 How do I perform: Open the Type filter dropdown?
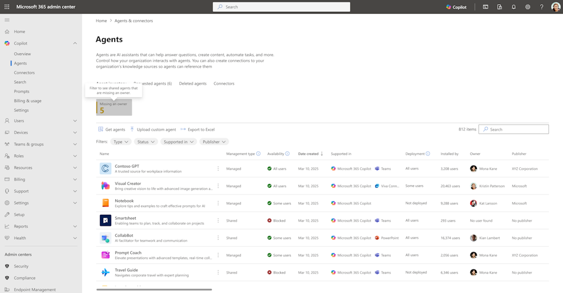point(120,142)
